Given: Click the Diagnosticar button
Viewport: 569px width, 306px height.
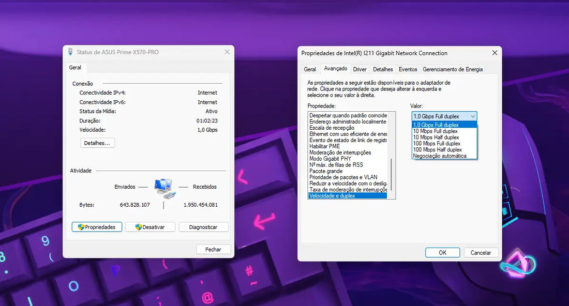Looking at the screenshot, I should (203, 226).
